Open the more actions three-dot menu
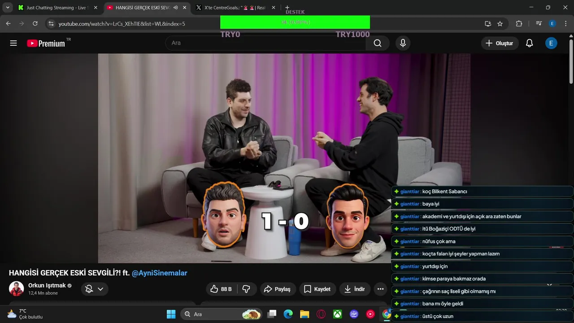The height and width of the screenshot is (323, 574). coord(380,289)
